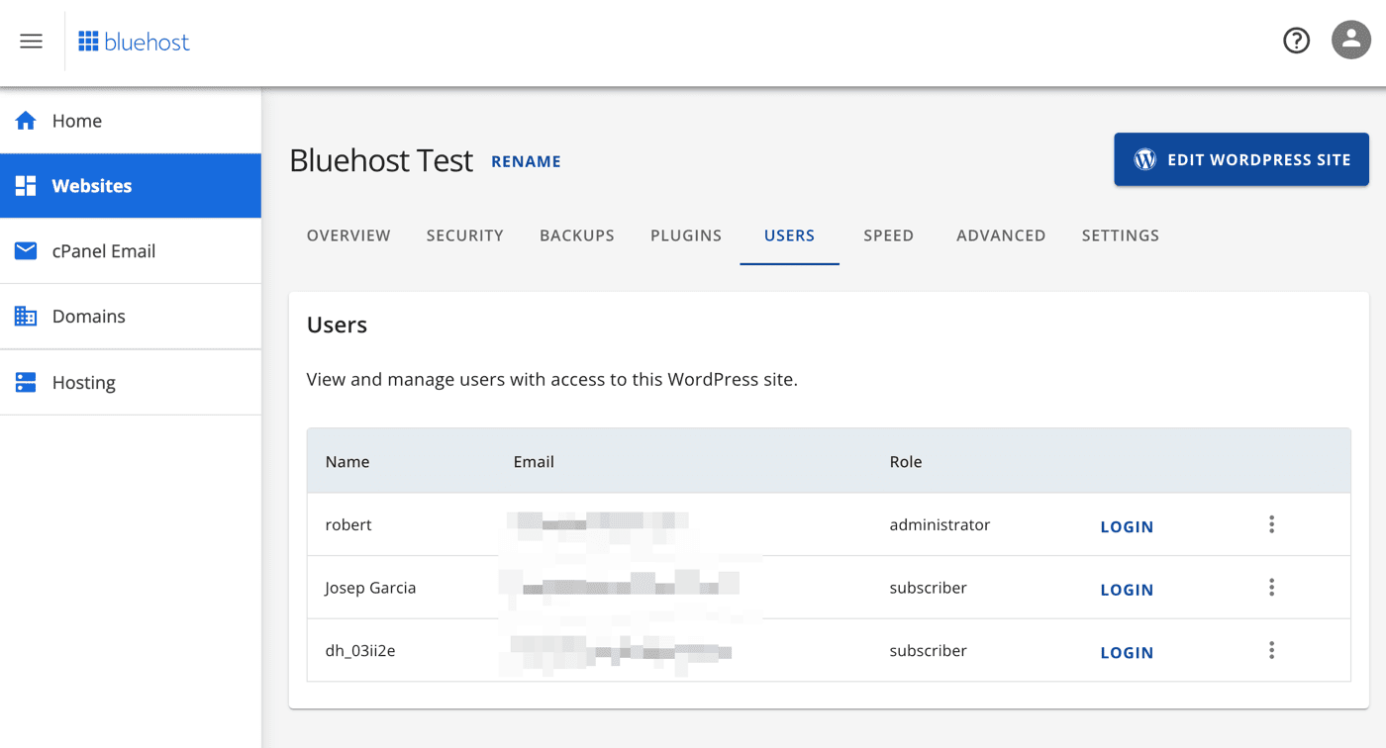This screenshot has width=1386, height=748.
Task: Open Domains in the sidebar
Action: pos(131,317)
